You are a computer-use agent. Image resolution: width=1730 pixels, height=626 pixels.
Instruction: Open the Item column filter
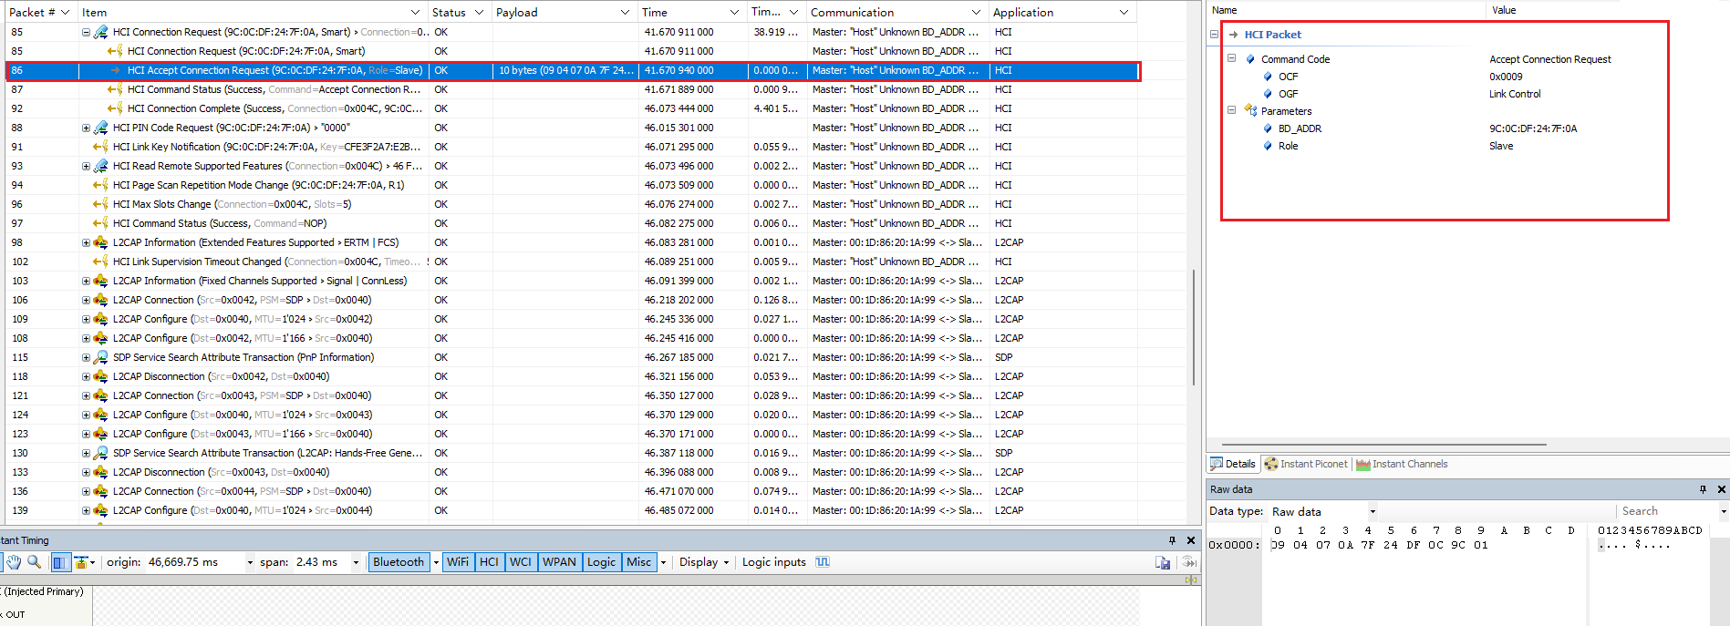(416, 13)
